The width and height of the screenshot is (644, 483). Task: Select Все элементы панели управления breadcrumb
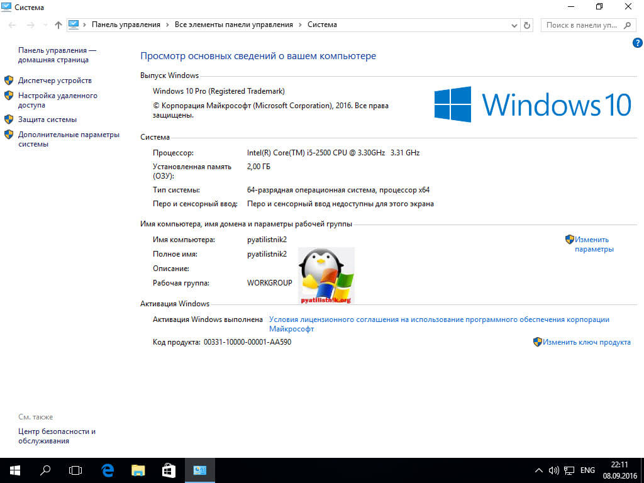pos(234,25)
